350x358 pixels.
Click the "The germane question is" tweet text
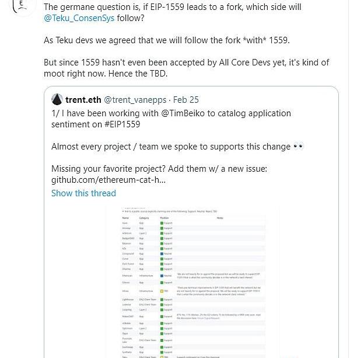click(x=175, y=7)
